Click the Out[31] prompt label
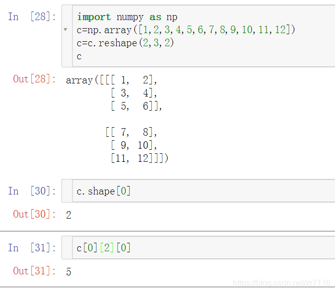This screenshot has height=292, width=335. pyautogui.click(x=35, y=271)
